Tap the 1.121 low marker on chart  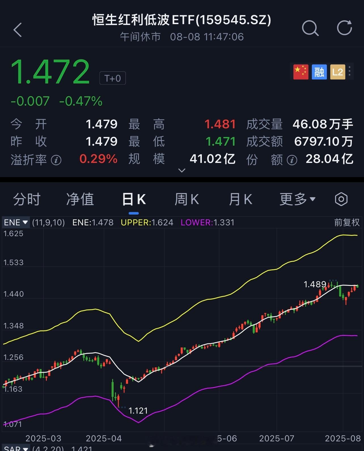tap(138, 411)
